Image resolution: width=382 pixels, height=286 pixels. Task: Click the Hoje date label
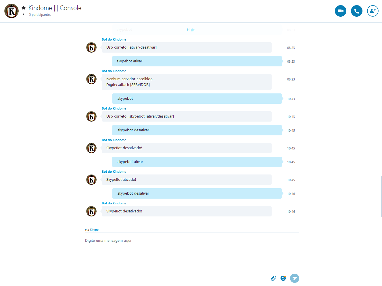point(191,30)
